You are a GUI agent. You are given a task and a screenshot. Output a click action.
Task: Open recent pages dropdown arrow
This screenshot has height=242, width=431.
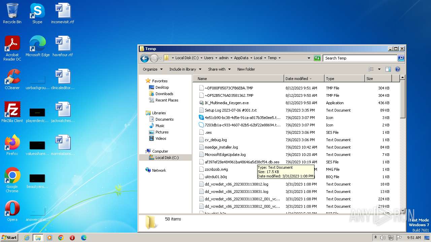[x=160, y=58]
